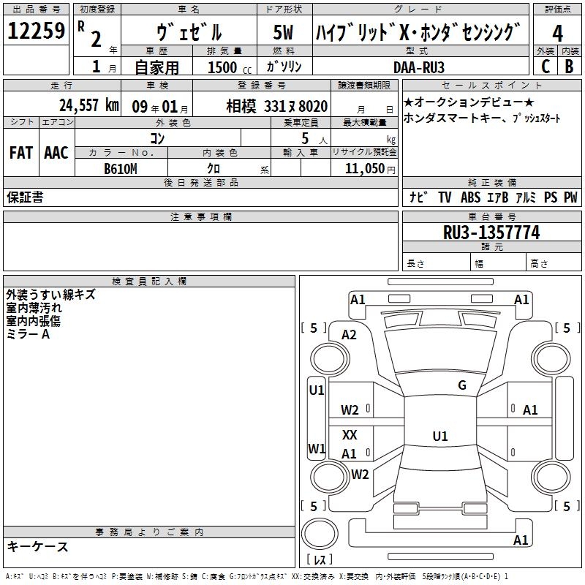Click the TV equipment item
The width and height of the screenshot is (585, 585).
445,197
